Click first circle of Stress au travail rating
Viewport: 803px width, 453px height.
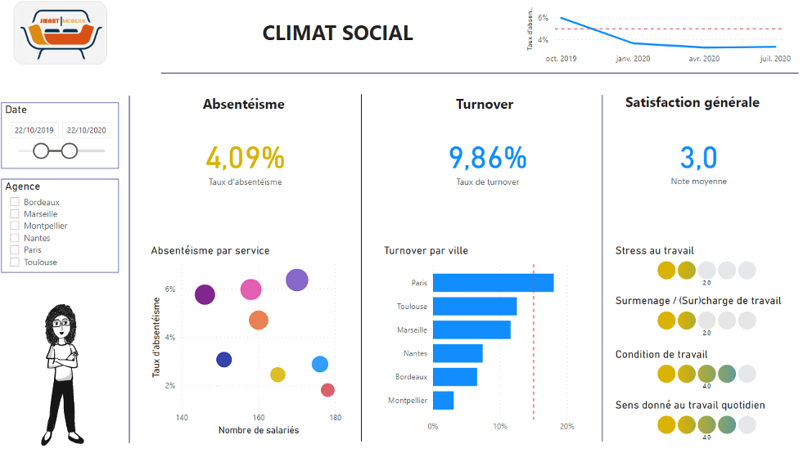[x=667, y=271]
